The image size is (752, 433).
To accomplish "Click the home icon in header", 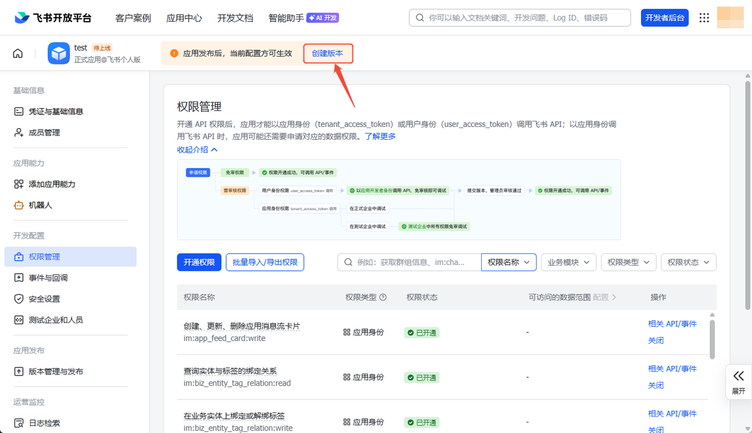I will point(18,53).
